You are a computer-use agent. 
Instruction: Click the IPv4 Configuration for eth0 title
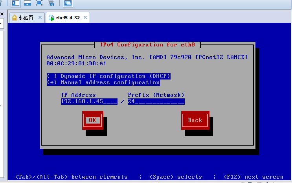(147, 44)
